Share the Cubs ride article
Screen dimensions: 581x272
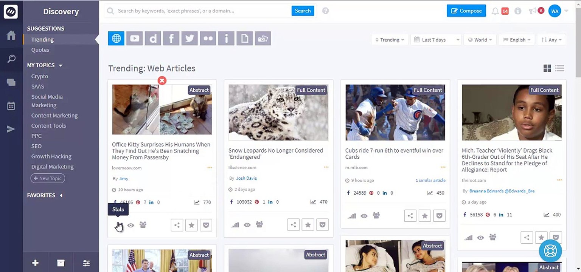[x=410, y=216]
